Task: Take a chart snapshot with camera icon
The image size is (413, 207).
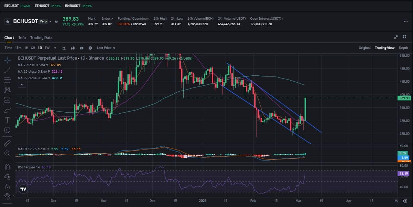Action: [81, 48]
